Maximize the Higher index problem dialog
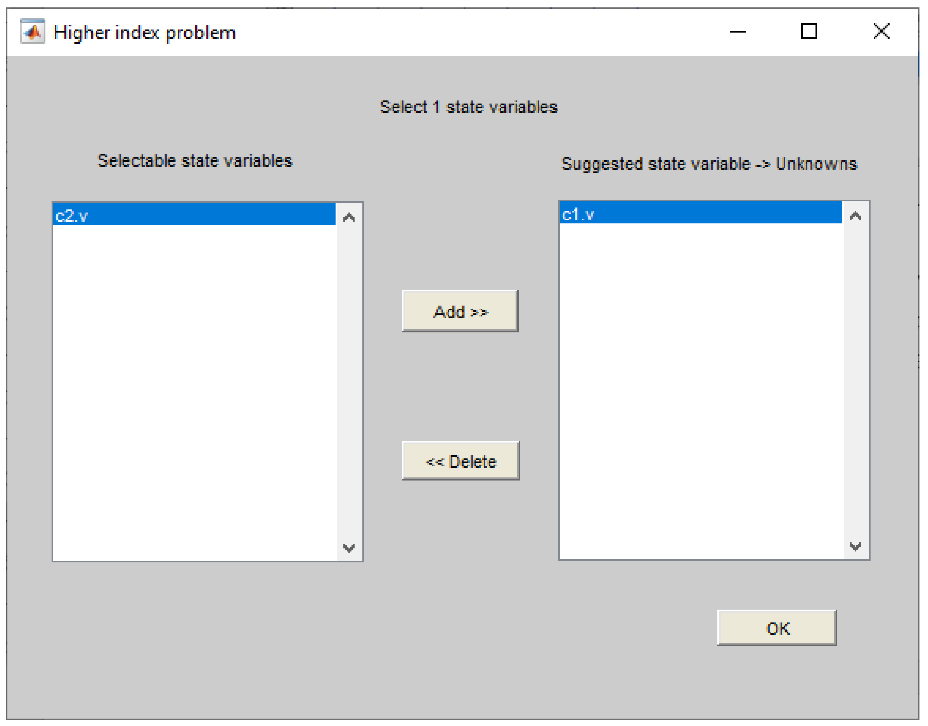 click(809, 31)
